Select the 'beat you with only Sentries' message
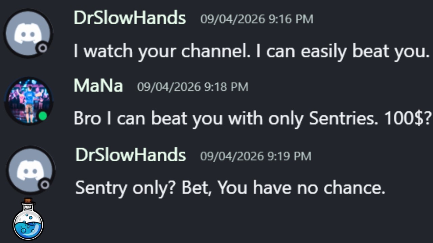 point(253,118)
